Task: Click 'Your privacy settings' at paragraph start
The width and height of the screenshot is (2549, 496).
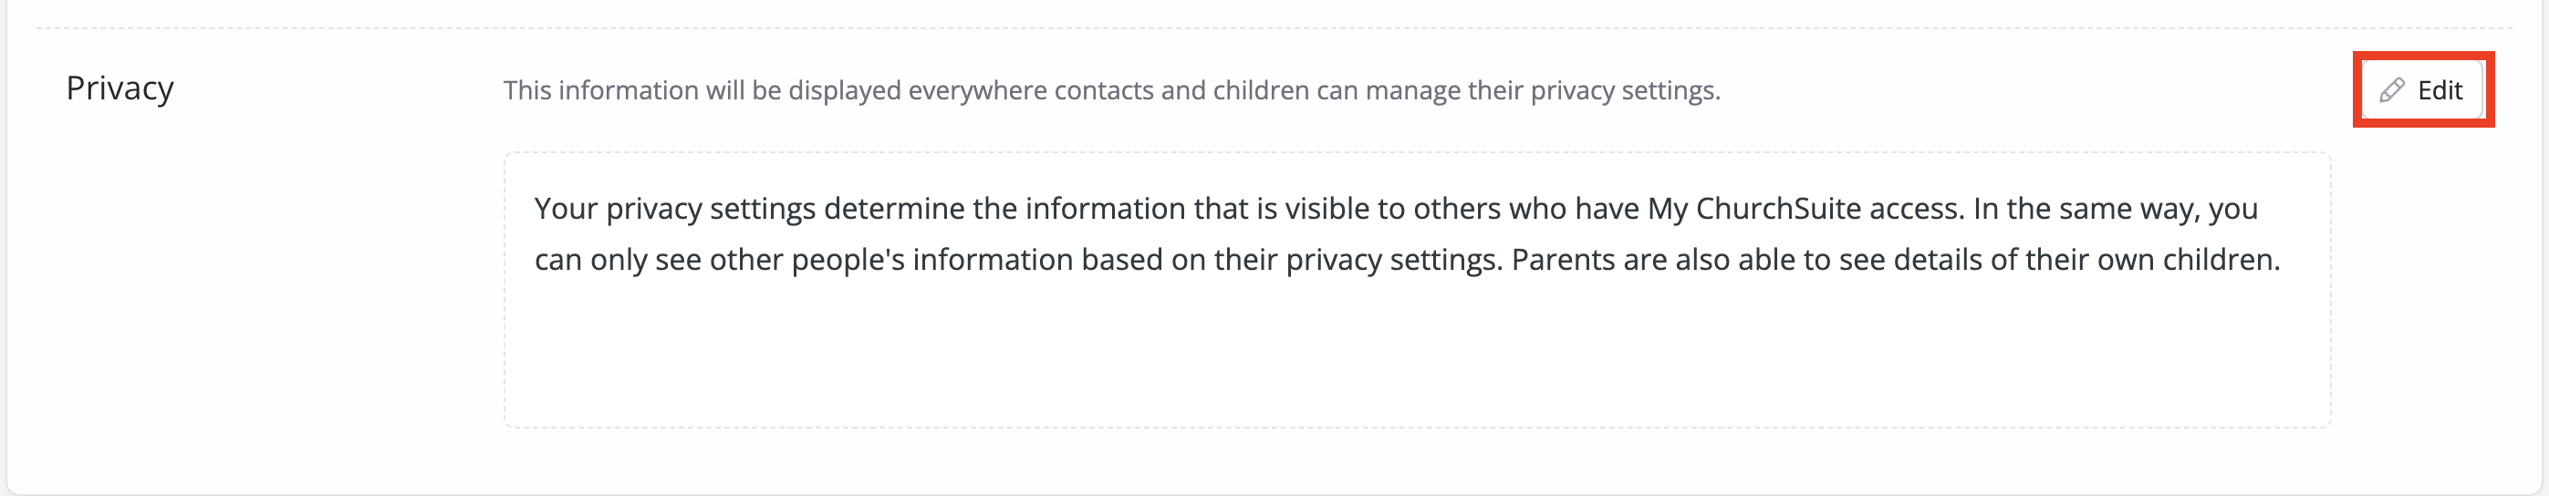Action: point(674,209)
